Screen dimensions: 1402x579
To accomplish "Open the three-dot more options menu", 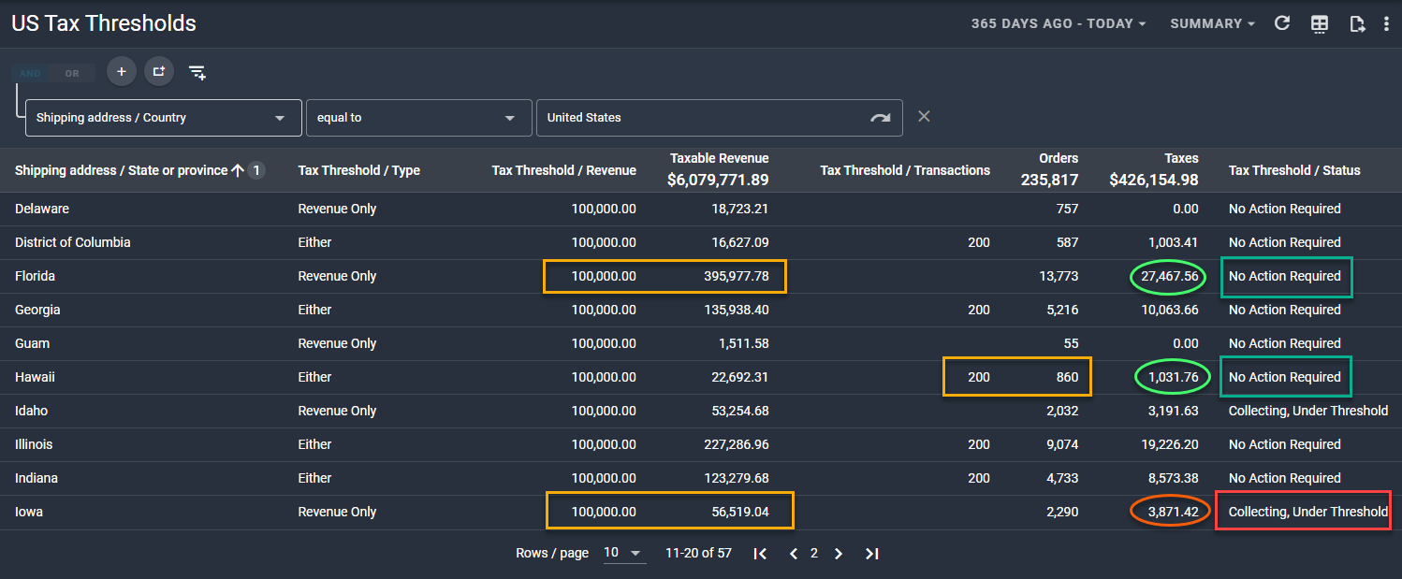I will 1387,24.
